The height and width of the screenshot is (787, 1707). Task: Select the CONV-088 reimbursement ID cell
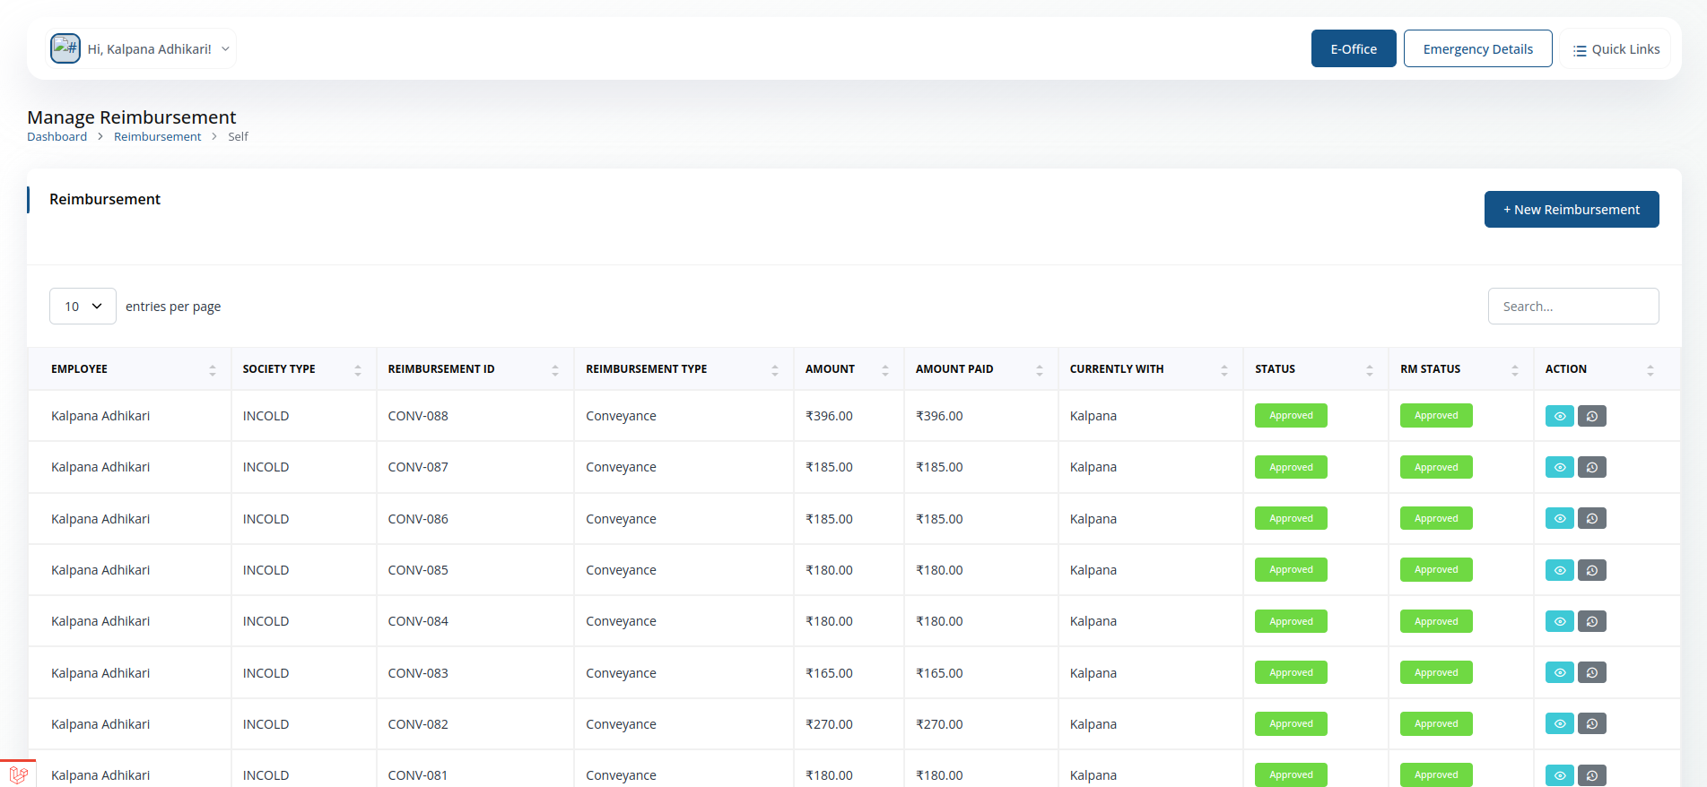475,416
